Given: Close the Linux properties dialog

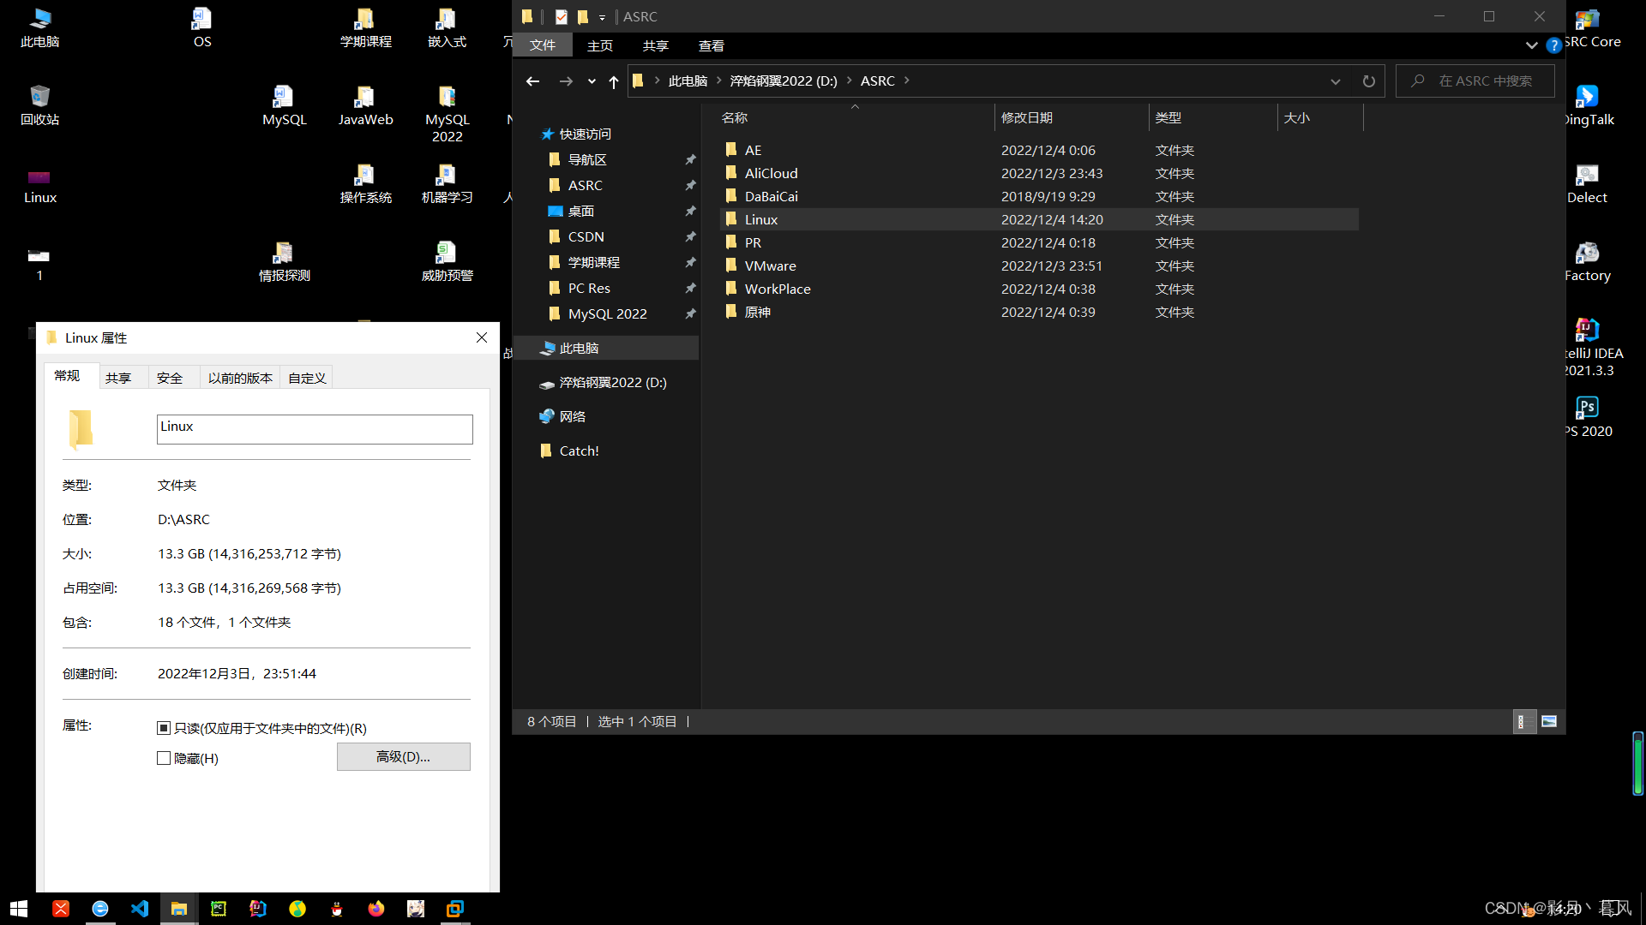Looking at the screenshot, I should pyautogui.click(x=482, y=337).
